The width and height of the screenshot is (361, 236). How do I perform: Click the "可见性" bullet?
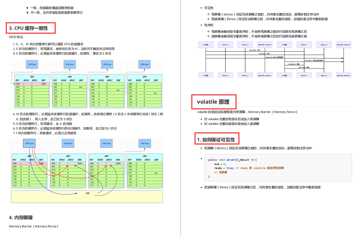coord(209,8)
